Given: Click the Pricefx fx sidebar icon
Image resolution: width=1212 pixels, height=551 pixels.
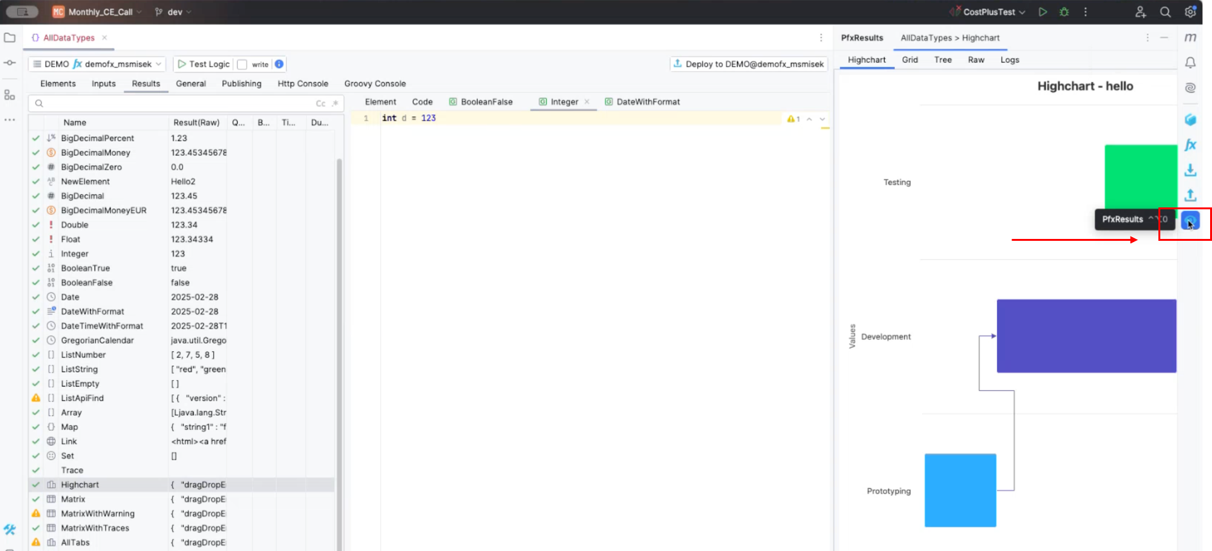Looking at the screenshot, I should point(1190,145).
